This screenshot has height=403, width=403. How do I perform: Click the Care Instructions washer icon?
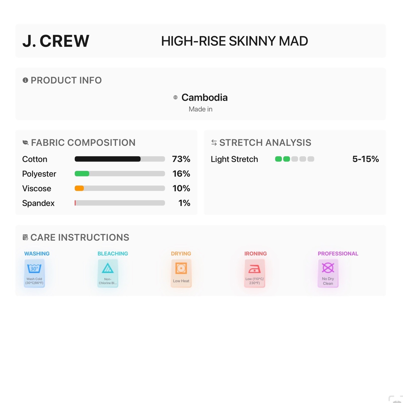(25, 237)
